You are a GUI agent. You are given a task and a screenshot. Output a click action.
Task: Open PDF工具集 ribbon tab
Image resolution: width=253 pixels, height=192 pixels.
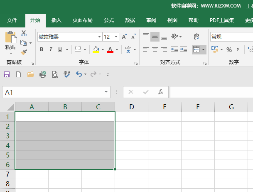(x=222, y=20)
